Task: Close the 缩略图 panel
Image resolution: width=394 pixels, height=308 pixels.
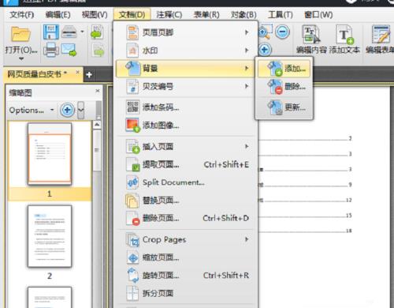Action: tap(98, 91)
